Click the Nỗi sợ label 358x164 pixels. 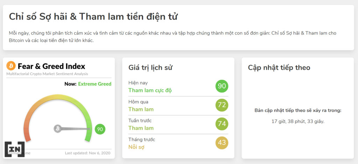(x=136, y=147)
